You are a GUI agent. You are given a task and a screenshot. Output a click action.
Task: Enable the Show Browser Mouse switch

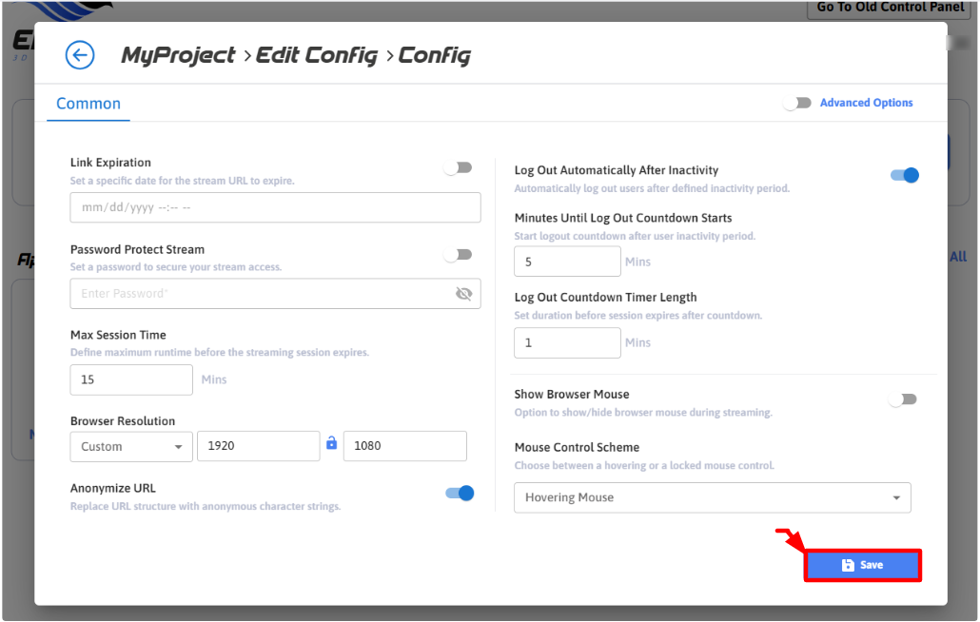pyautogui.click(x=903, y=399)
